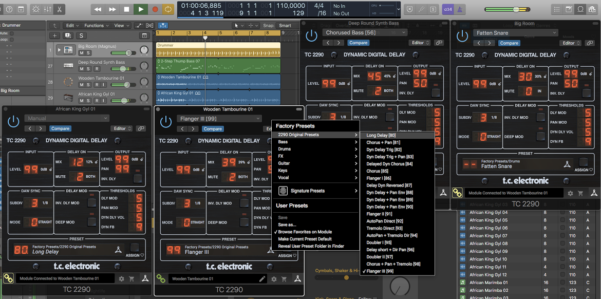Select the Long Delay [80] preset
601x299 pixels.
[x=398, y=135]
